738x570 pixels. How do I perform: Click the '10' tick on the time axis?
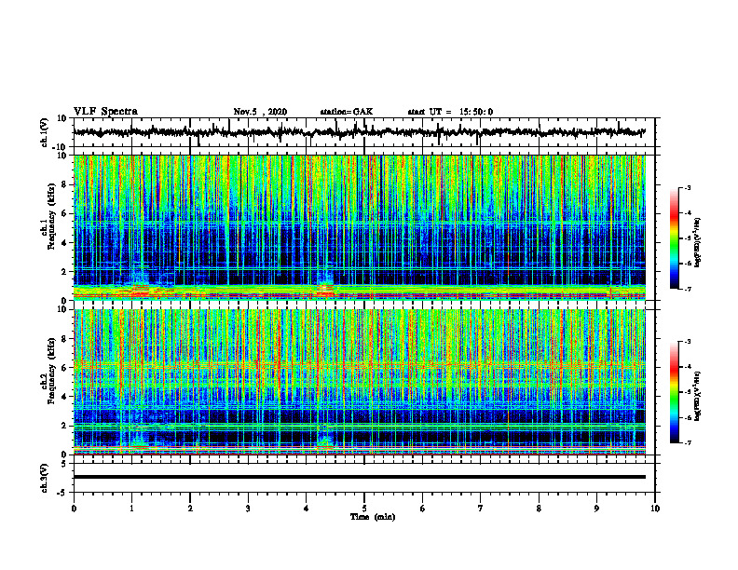tap(655, 509)
